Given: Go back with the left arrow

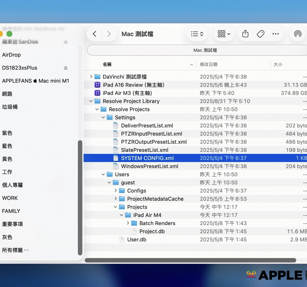Looking at the screenshot, I should pos(95,34).
